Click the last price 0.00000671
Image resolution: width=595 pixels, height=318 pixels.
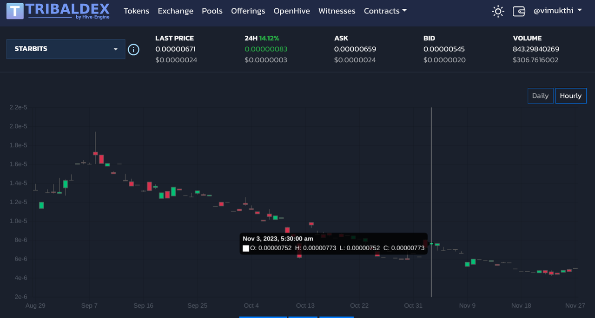click(176, 49)
